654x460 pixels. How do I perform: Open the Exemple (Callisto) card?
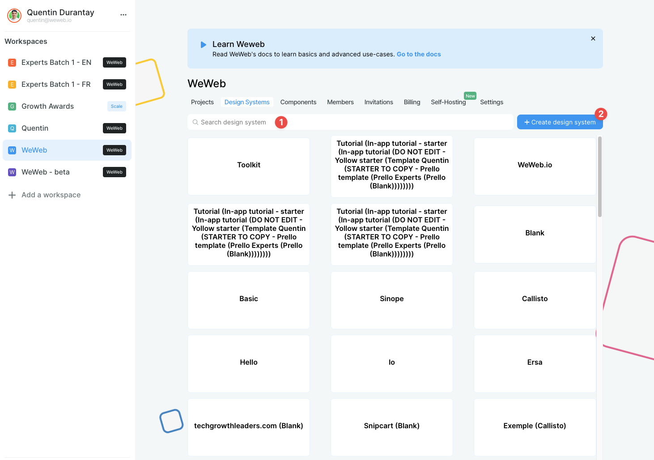(535, 427)
